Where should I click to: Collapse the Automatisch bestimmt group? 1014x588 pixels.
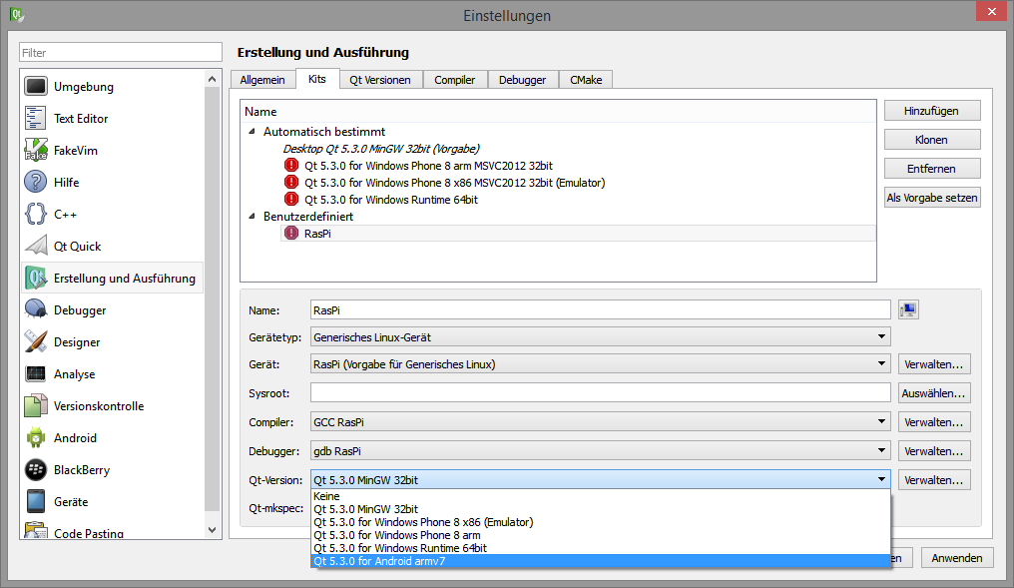point(253,132)
